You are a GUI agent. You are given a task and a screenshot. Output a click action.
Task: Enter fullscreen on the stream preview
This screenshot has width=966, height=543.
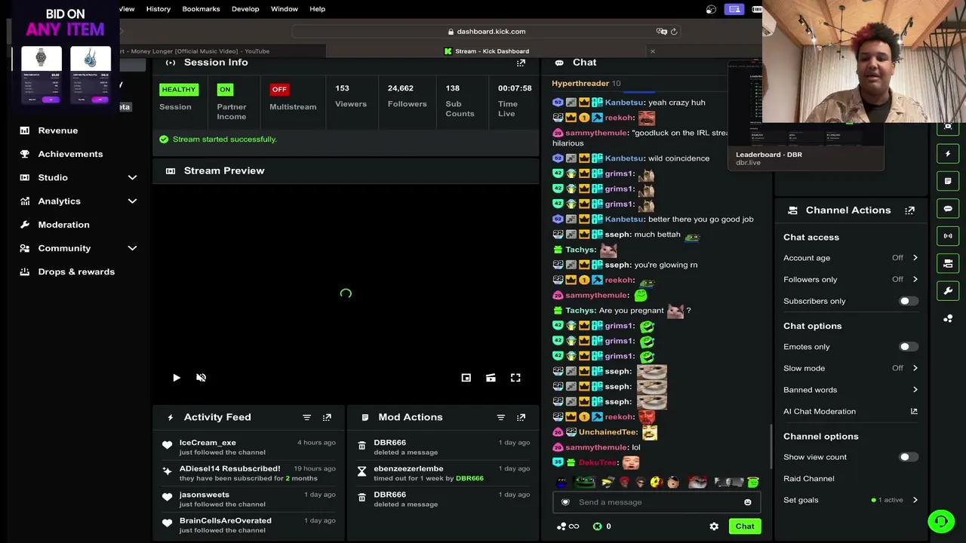pyautogui.click(x=515, y=378)
